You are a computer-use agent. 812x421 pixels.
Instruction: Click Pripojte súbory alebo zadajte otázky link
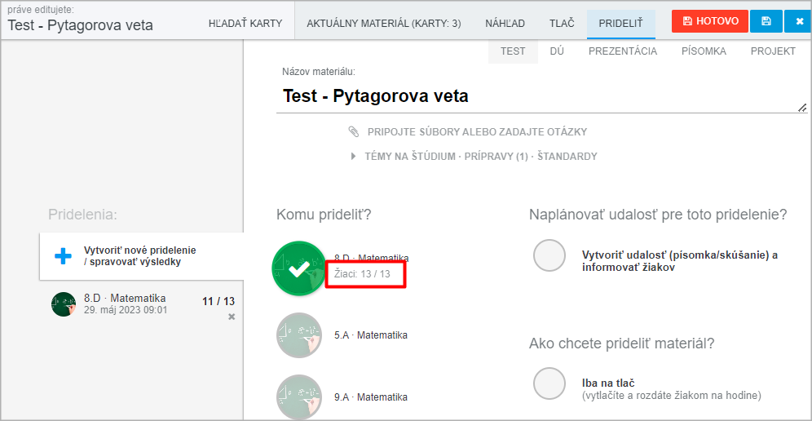pos(477,131)
